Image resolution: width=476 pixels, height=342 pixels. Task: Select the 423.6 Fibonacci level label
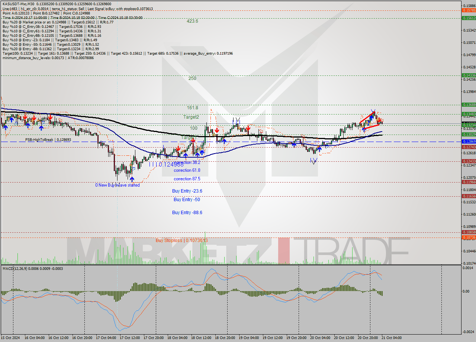pyautogui.click(x=192, y=21)
